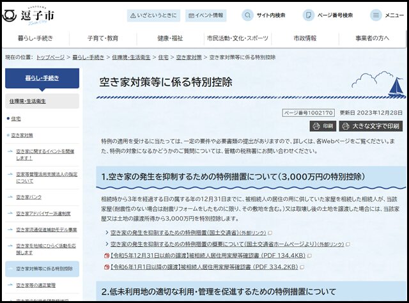This screenshot has width=409, height=303.
Task: Click heading 2.低未利用地の適切な利用・管理を促進
Action: click(219, 291)
